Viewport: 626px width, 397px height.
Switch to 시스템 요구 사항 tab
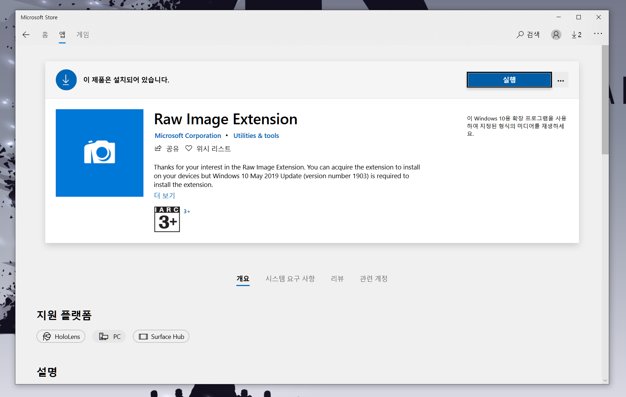290,279
